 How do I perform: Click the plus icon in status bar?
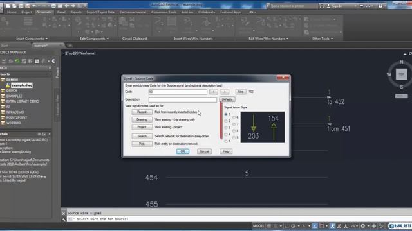point(374,226)
